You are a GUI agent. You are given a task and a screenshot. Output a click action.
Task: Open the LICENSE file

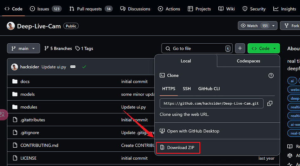28,158
